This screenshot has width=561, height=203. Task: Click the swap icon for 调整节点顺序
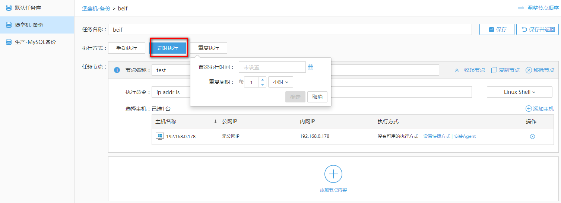point(521,8)
